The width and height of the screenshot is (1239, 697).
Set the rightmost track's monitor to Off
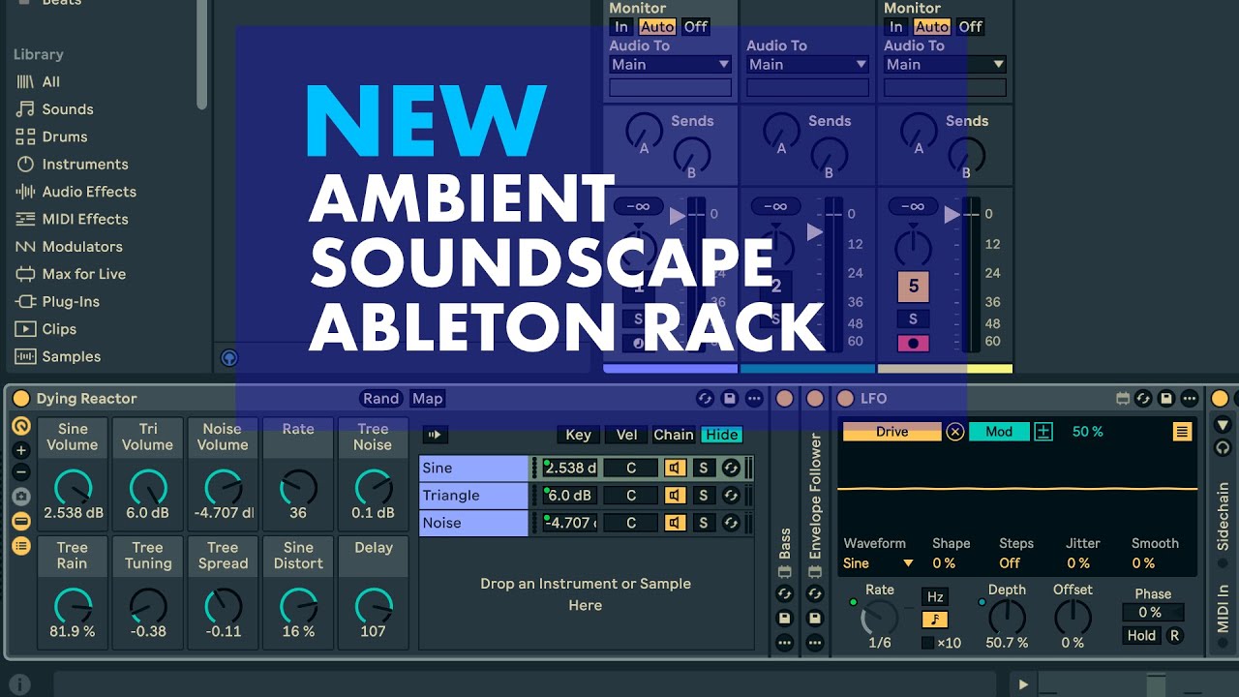tap(970, 27)
